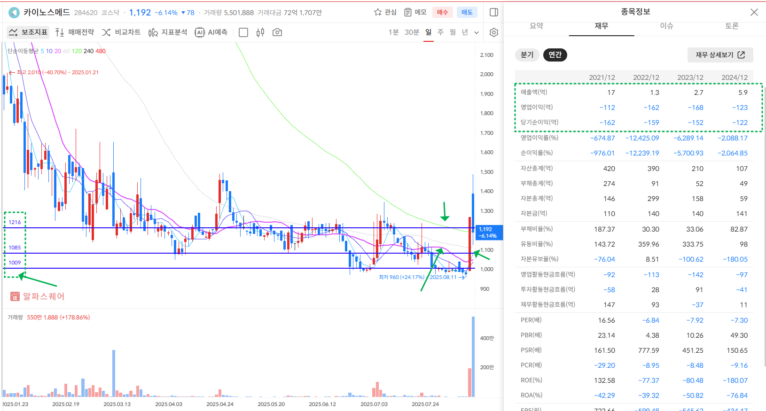Open 지표분석 indicator analysis tool
Viewport: 766px width, 411px height.
click(x=168, y=32)
